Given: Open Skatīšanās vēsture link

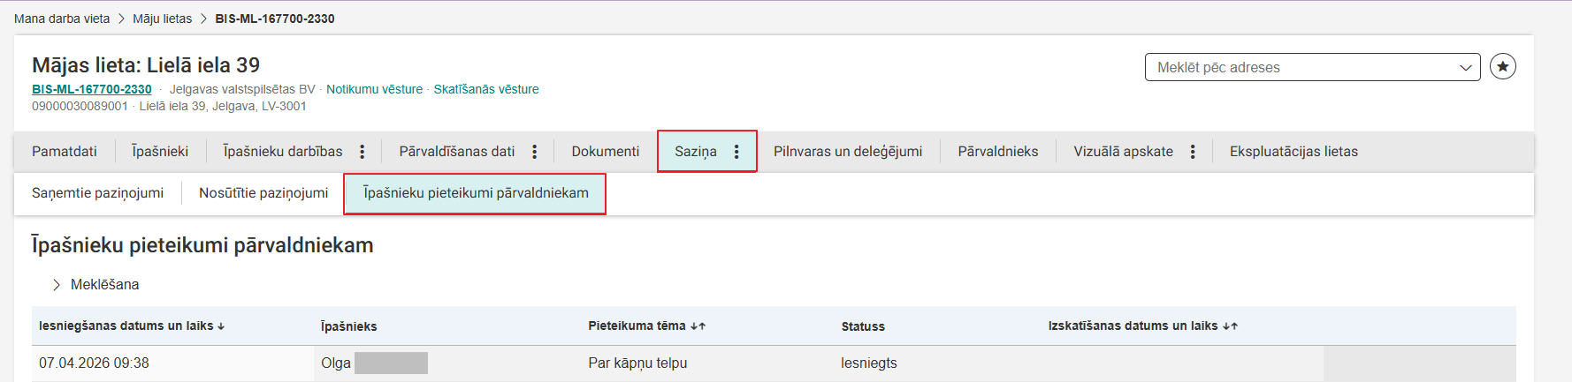Looking at the screenshot, I should click(485, 89).
